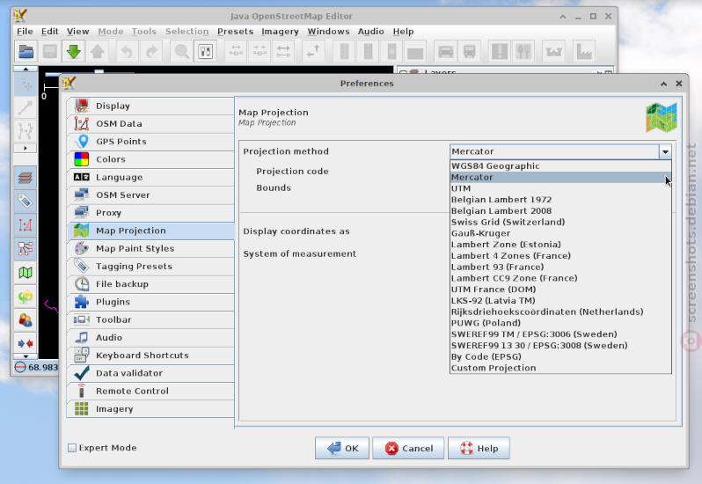The height and width of the screenshot is (484, 702).
Task: Pick SWEREF99 TM / EPSG:3006 option
Action: 560,334
